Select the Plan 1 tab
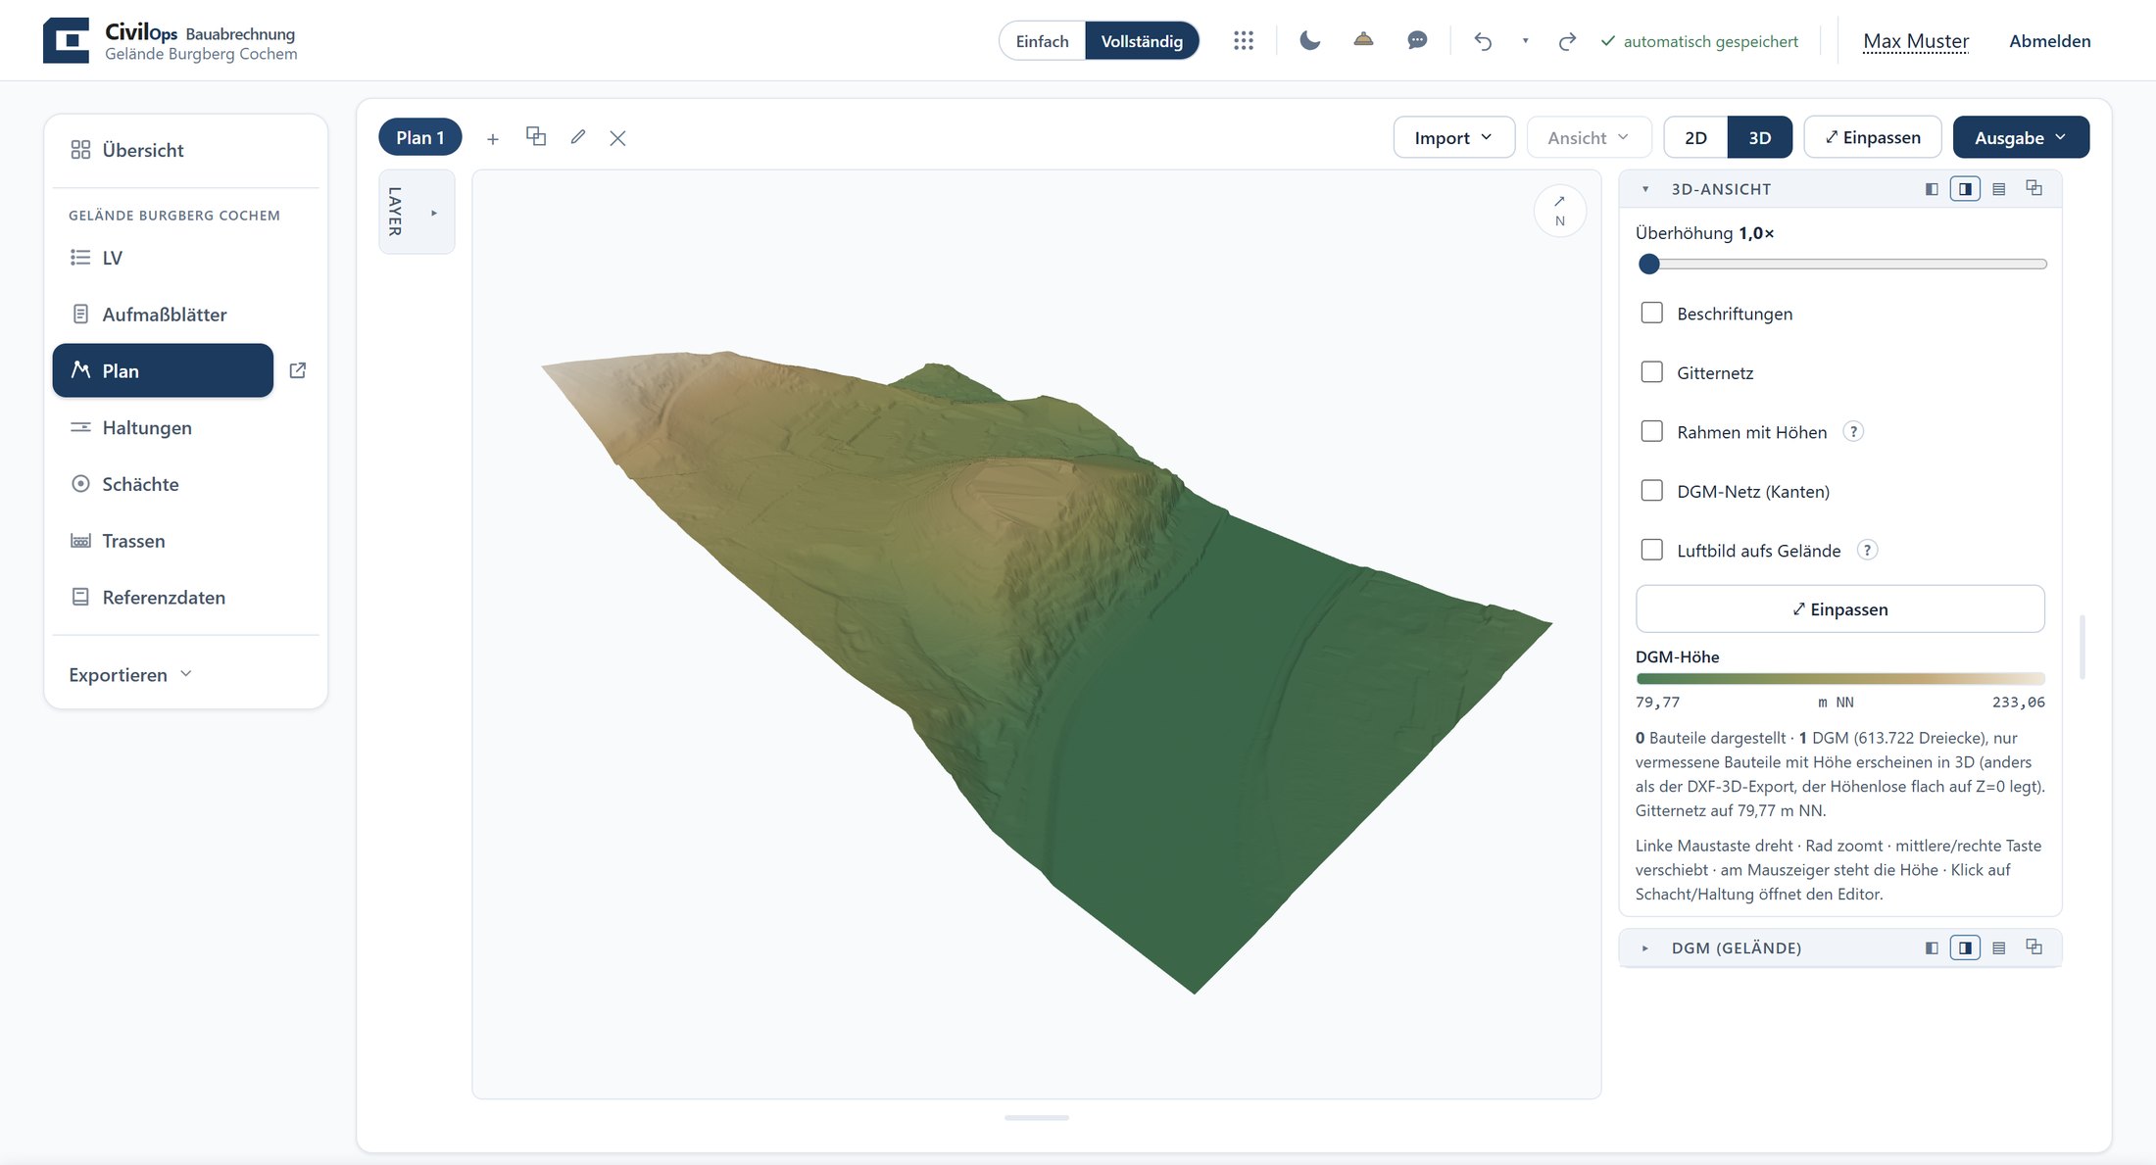This screenshot has height=1165, width=2156. coord(420,137)
